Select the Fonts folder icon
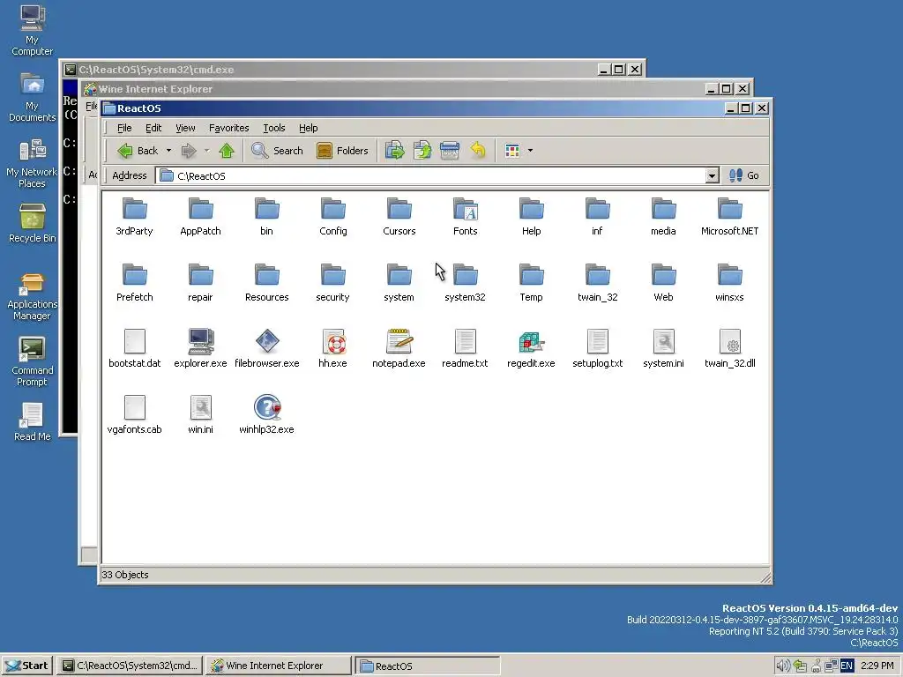The height and width of the screenshot is (677, 903). click(x=466, y=209)
